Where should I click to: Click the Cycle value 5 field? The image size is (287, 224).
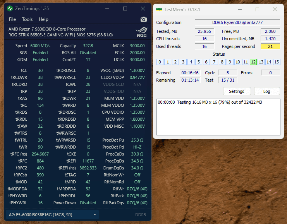click(228, 73)
